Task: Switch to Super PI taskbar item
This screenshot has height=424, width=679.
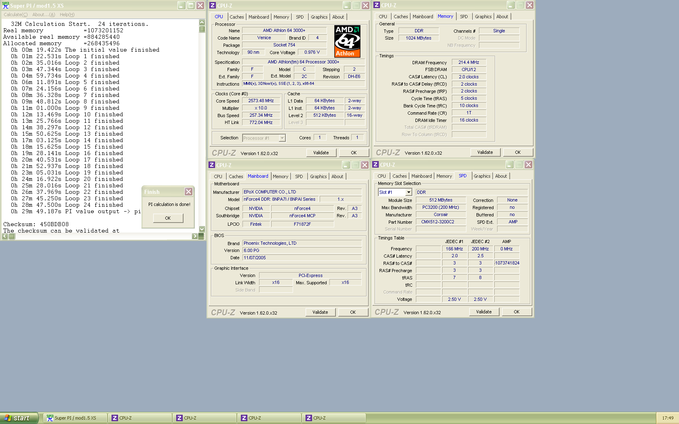Action: (75, 418)
